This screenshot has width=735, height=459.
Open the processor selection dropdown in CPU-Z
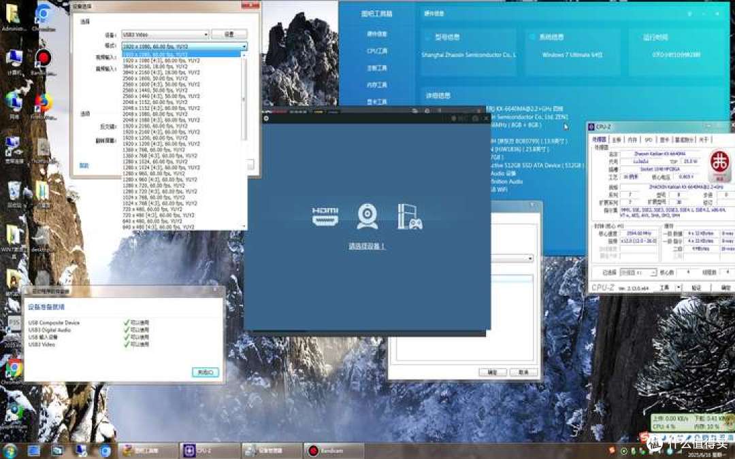pyautogui.click(x=638, y=273)
